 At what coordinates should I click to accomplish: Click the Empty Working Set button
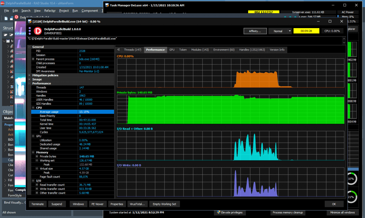click(x=164, y=204)
